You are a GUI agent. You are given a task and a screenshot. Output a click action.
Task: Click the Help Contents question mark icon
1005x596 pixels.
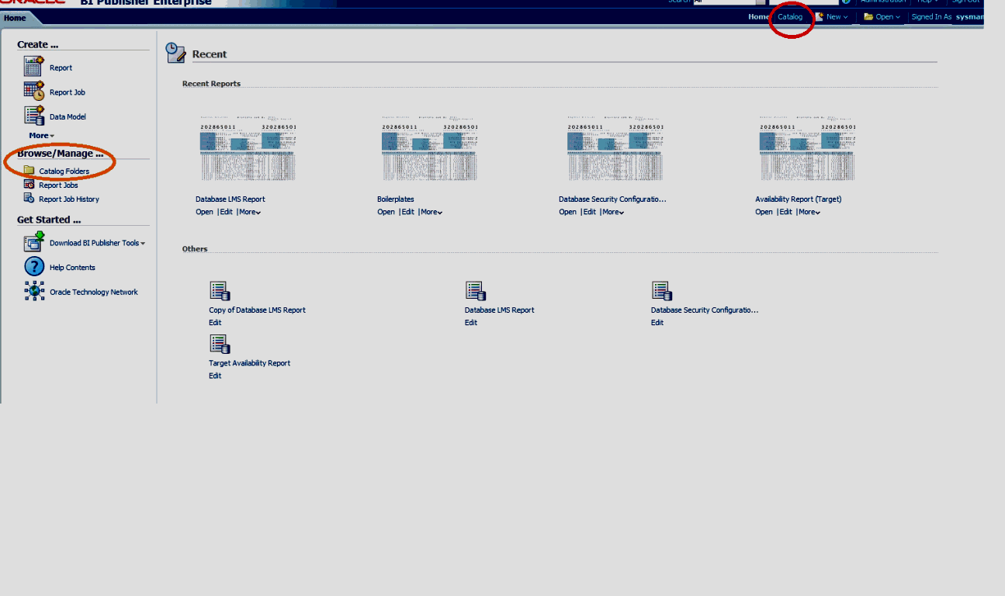(34, 267)
